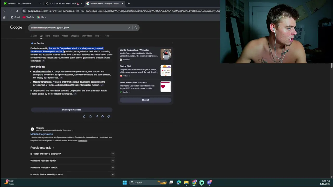The height and width of the screenshot is (187, 333).
Task: Switch to the AI Mode tab
Action: pyautogui.click(x=34, y=36)
